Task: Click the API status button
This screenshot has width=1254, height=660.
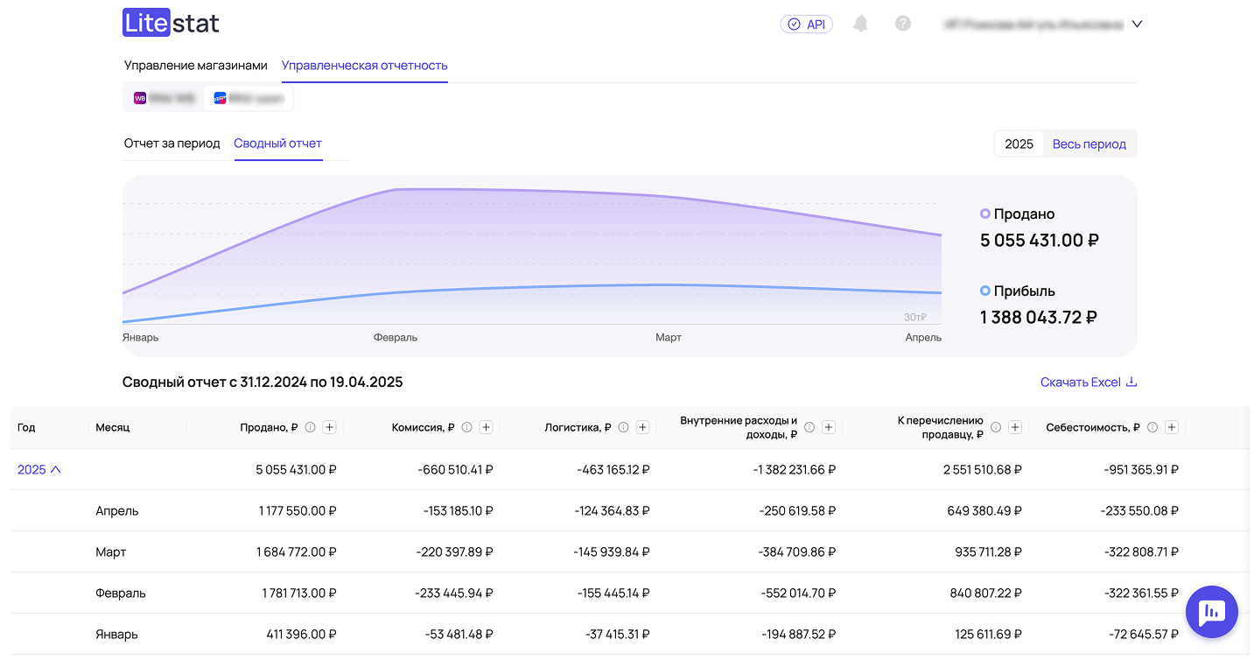Action: point(806,25)
